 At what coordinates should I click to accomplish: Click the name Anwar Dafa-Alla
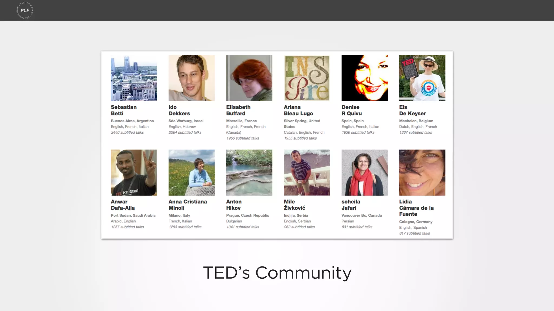click(123, 205)
